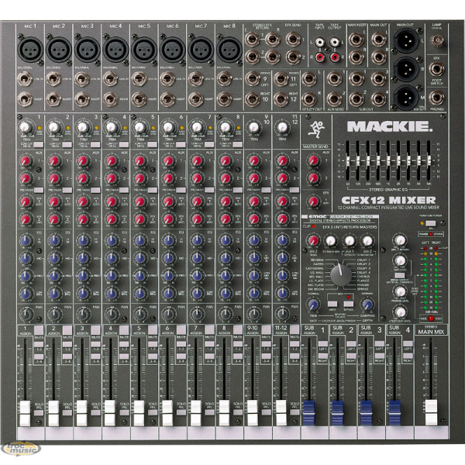Click the FOOT SWITCH jack
The image size is (465, 465).
[437, 69]
